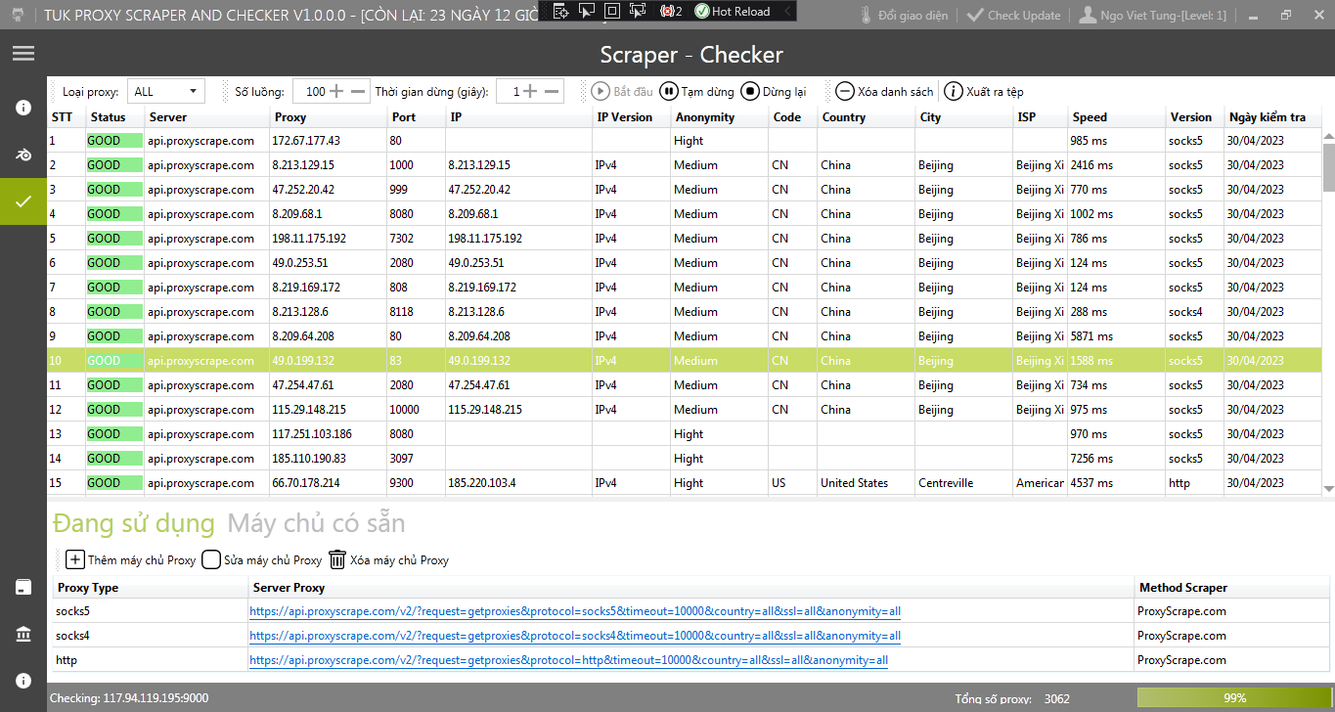The height and width of the screenshot is (712, 1335).
Task: Sort by the Status column header
Action: (115, 116)
